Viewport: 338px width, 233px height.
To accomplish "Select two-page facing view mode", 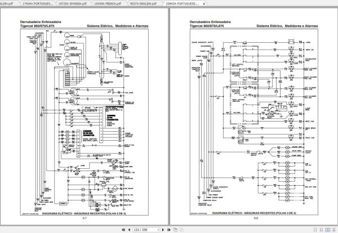I will tap(328, 230).
